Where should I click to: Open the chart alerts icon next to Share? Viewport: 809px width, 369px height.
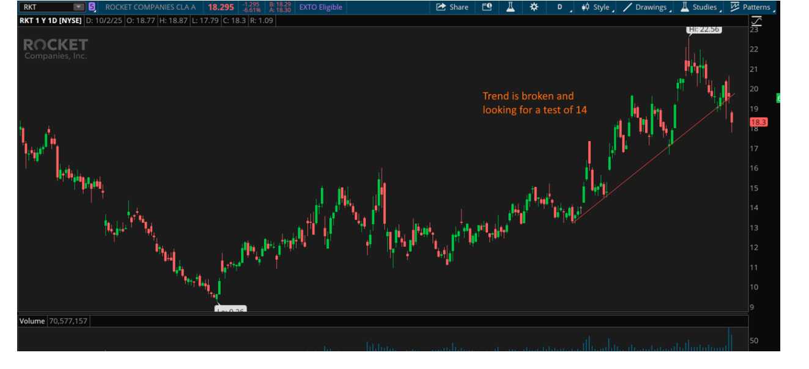(487, 7)
